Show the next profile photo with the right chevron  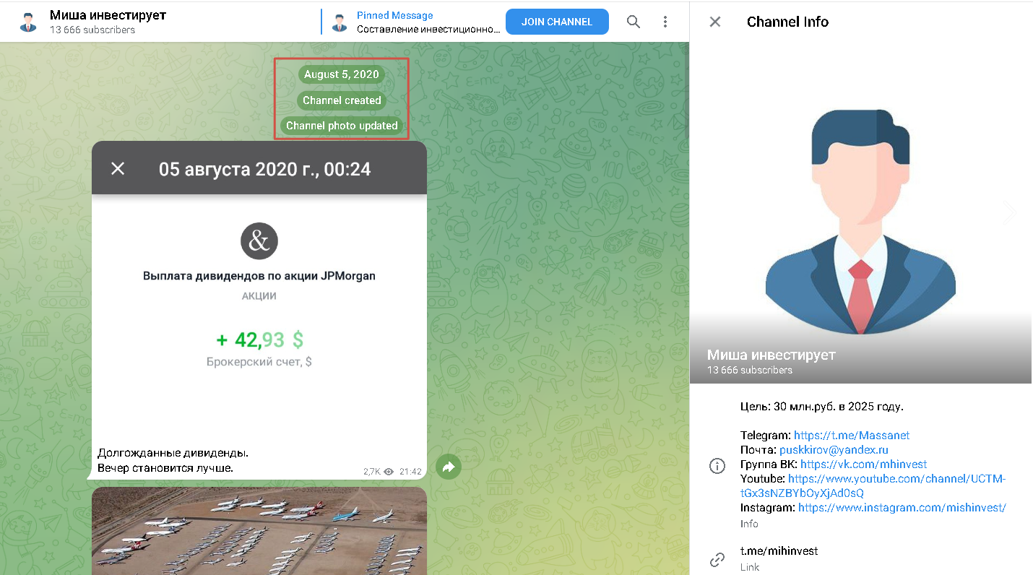pyautogui.click(x=1010, y=212)
